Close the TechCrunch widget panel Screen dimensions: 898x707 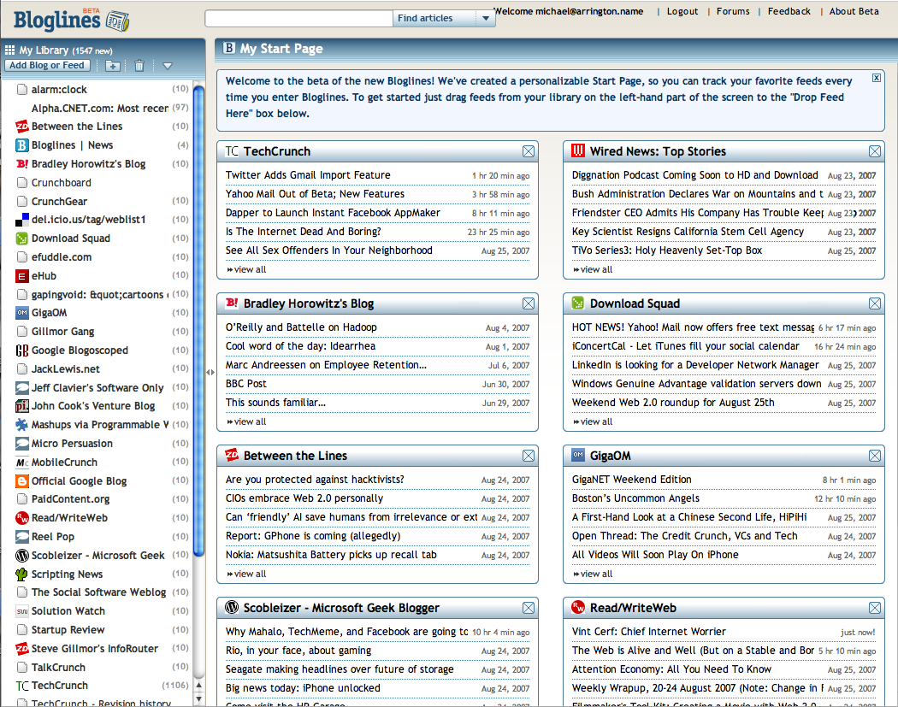pos(529,151)
